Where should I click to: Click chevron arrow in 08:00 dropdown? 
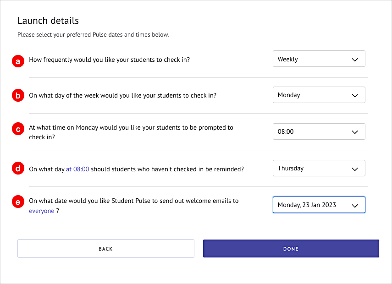coord(355,132)
